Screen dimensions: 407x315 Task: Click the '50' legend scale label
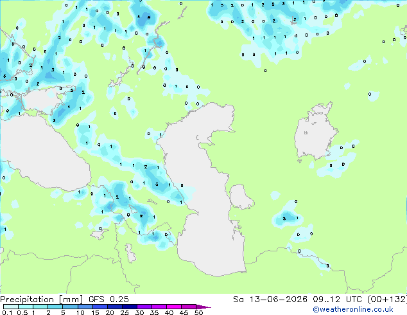click(198, 312)
